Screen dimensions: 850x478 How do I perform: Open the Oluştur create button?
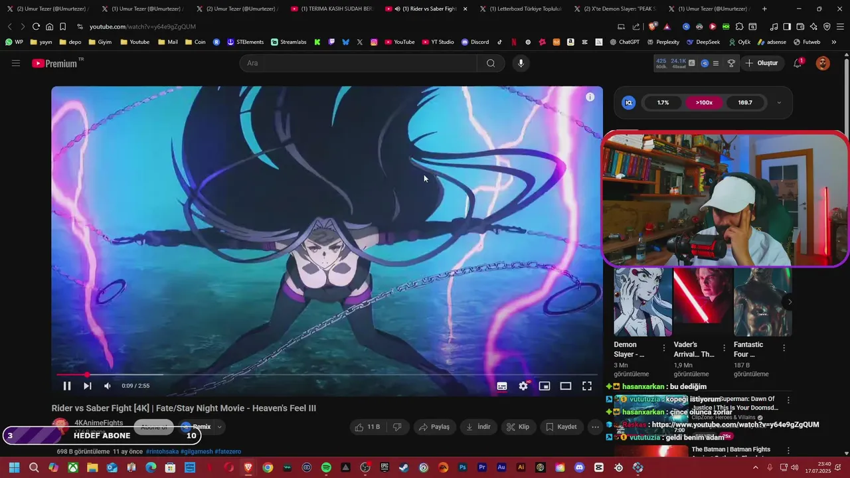pyautogui.click(x=762, y=63)
